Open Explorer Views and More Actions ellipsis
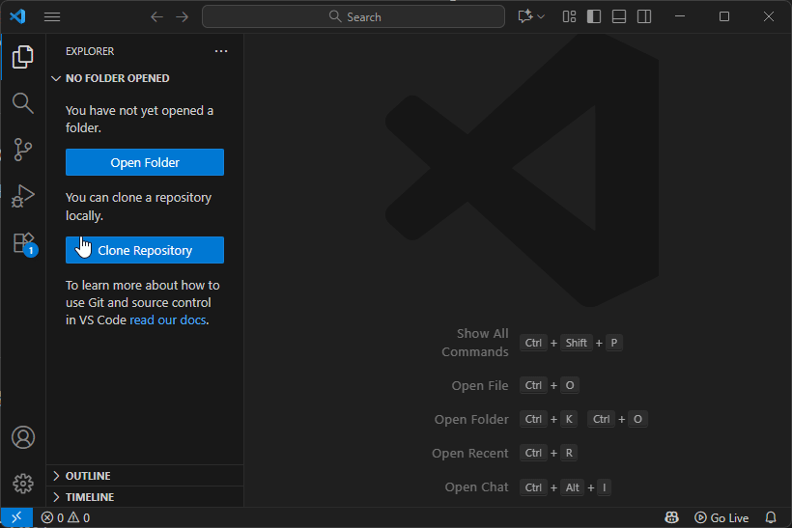The image size is (792, 528). tap(221, 51)
